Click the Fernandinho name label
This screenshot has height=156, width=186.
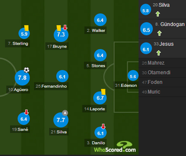pyautogui.click(x=52, y=86)
